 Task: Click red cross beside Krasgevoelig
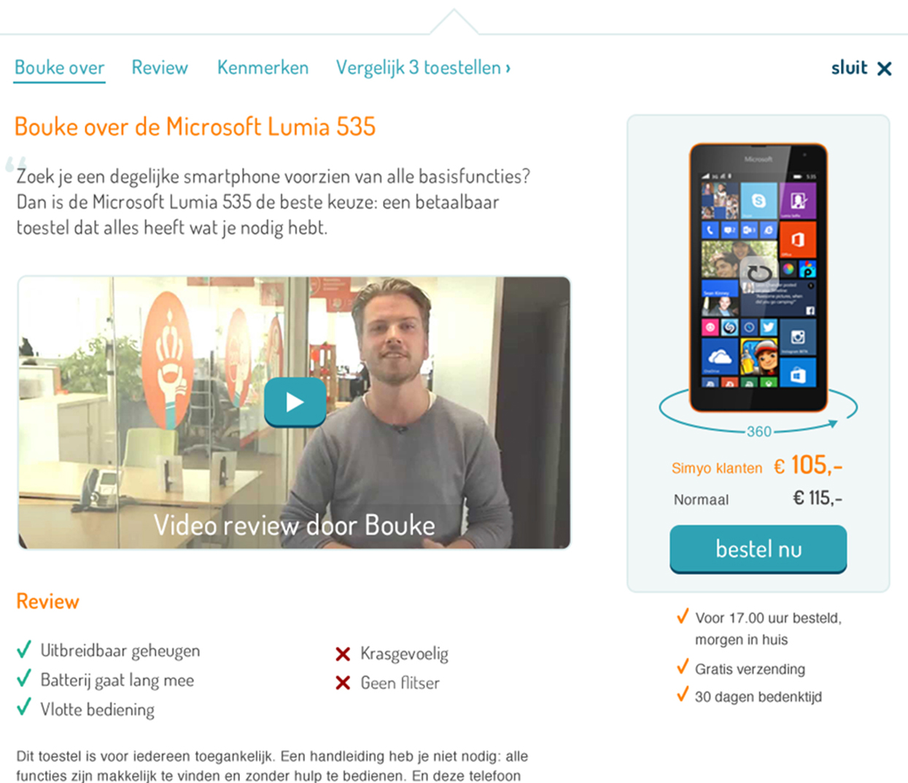tap(343, 654)
